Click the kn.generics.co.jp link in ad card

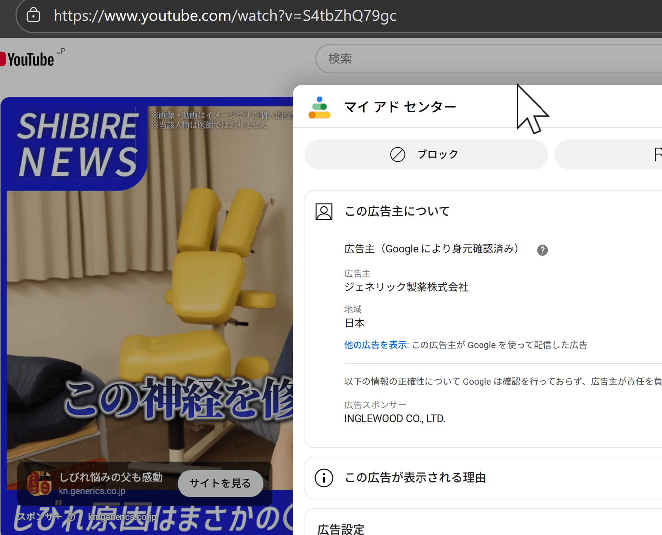pyautogui.click(x=92, y=491)
